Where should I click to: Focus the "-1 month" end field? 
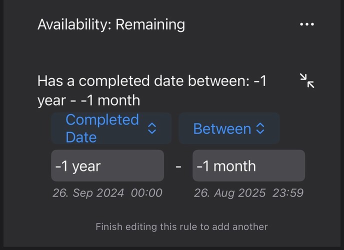248,165
